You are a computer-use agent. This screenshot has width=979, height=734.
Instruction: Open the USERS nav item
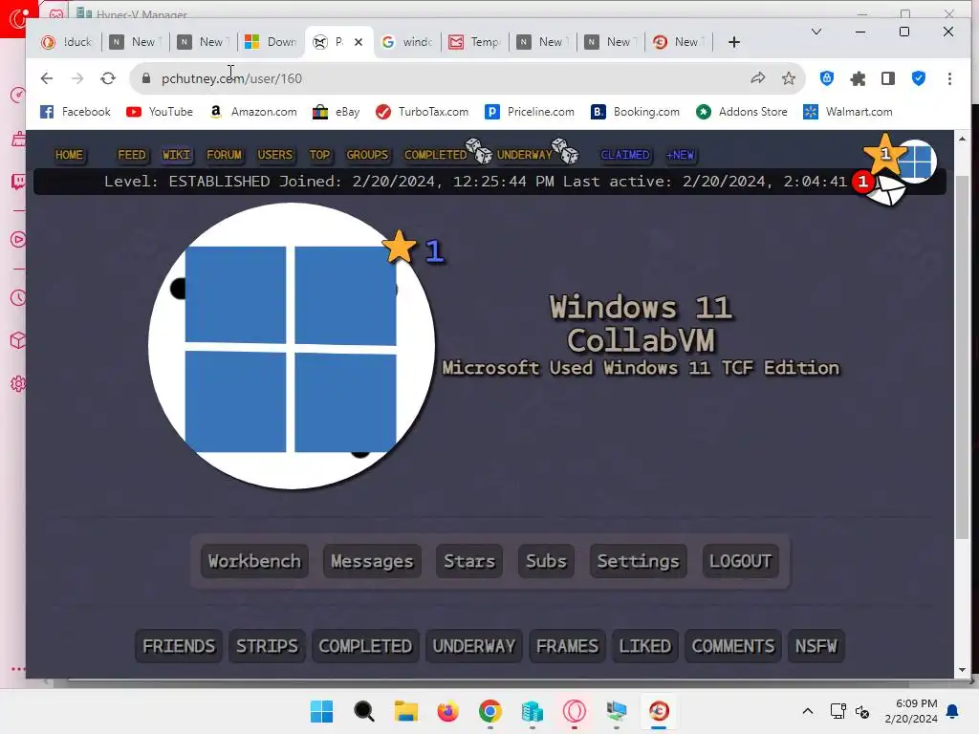274,155
